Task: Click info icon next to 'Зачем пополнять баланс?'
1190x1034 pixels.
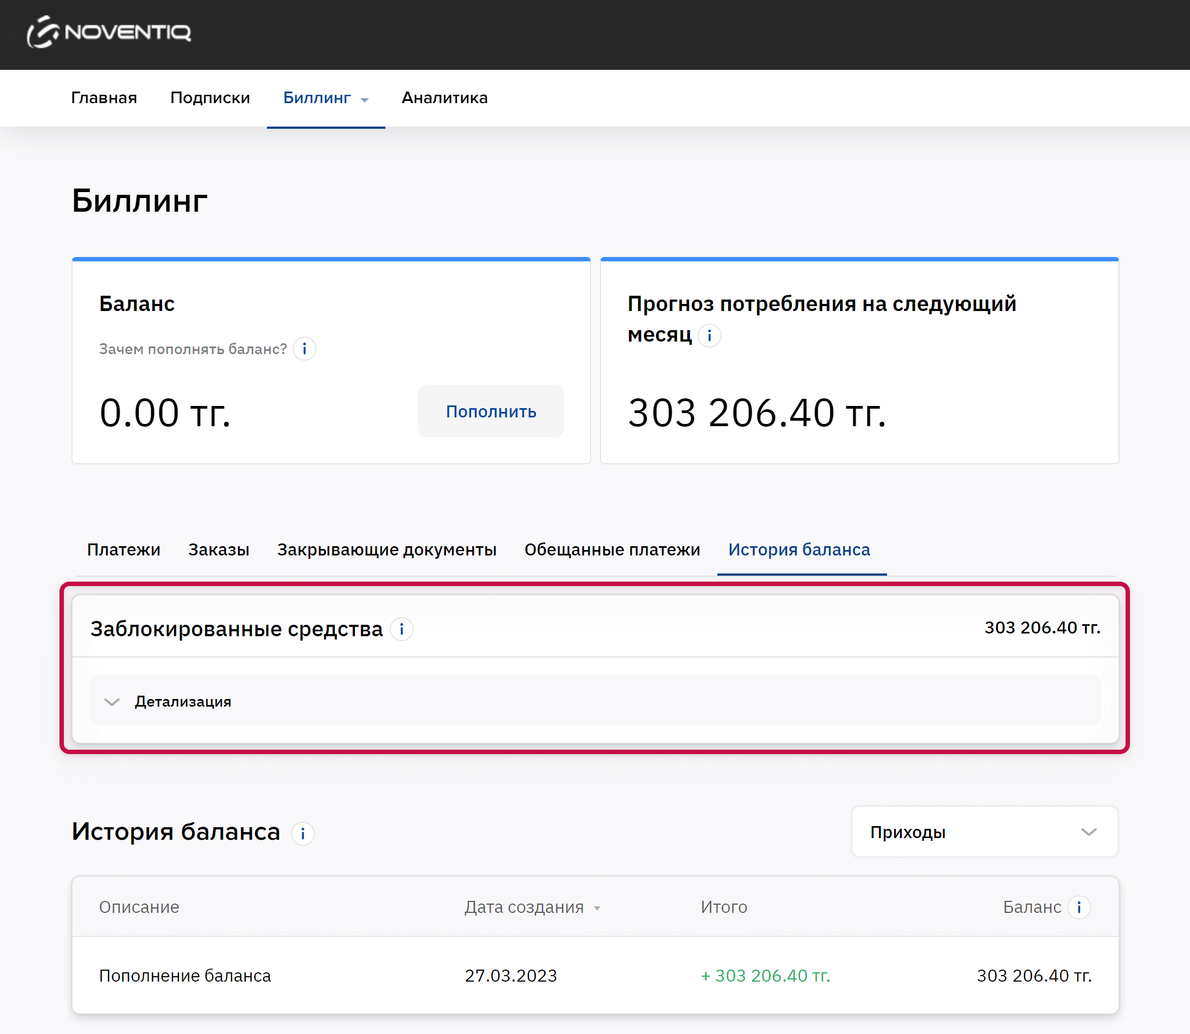Action: (x=304, y=349)
